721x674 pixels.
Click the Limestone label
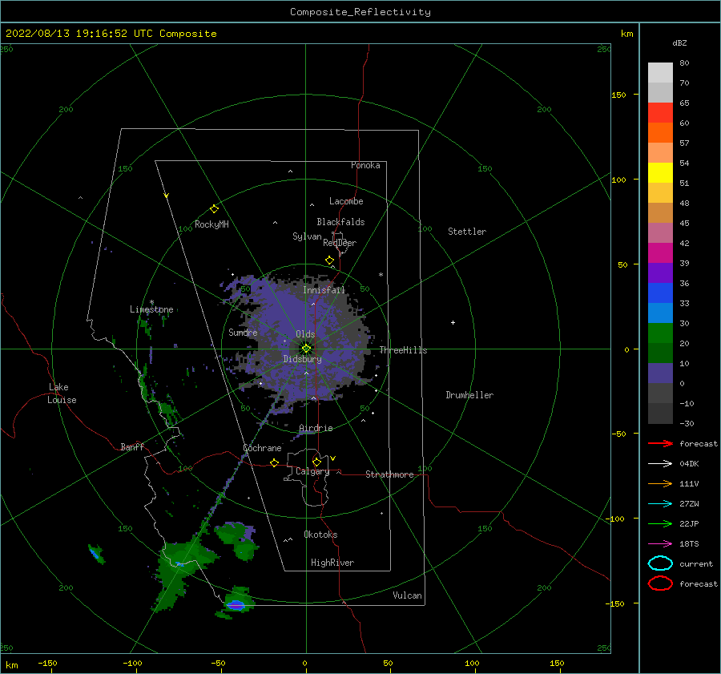(151, 309)
